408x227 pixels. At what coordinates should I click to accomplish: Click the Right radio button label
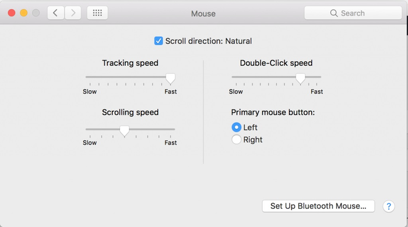point(252,140)
